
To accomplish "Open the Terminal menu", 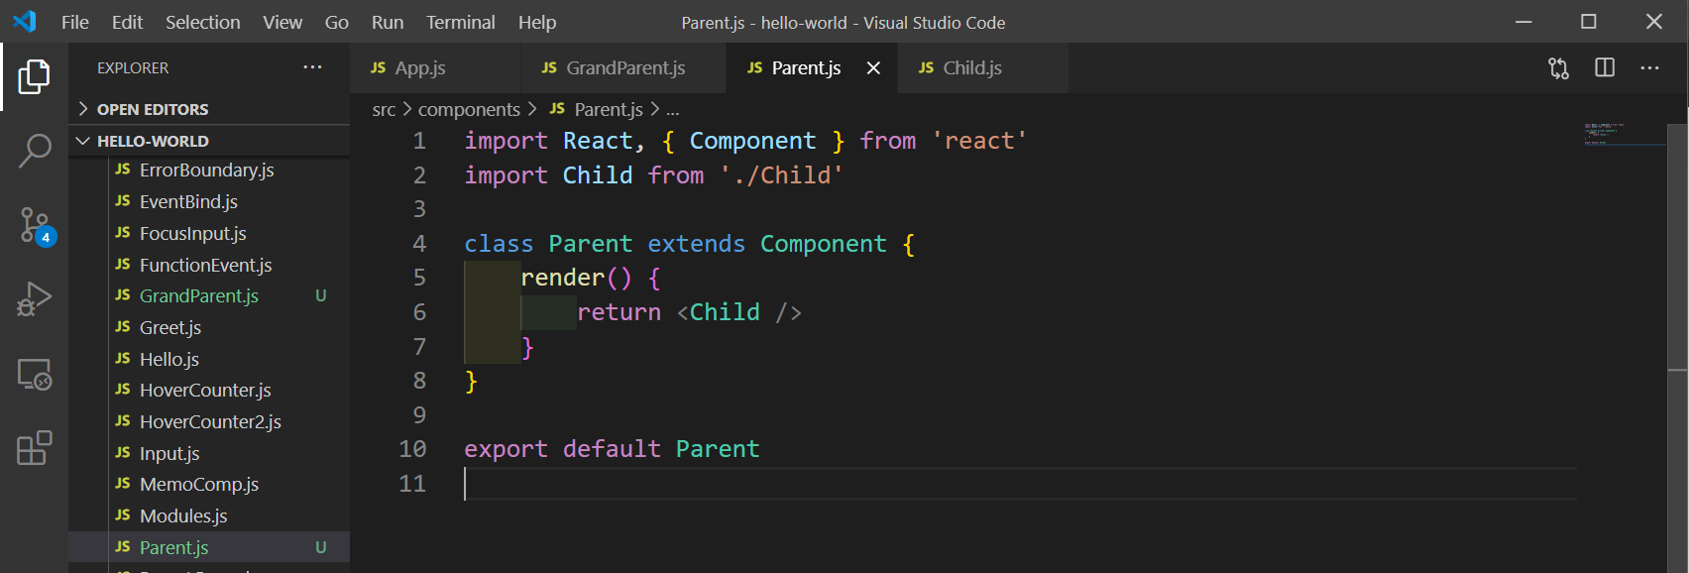I will point(461,22).
